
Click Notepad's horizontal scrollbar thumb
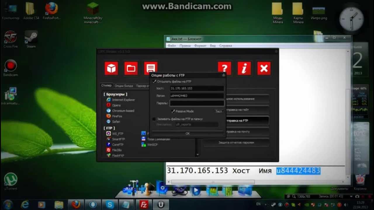point(213,182)
